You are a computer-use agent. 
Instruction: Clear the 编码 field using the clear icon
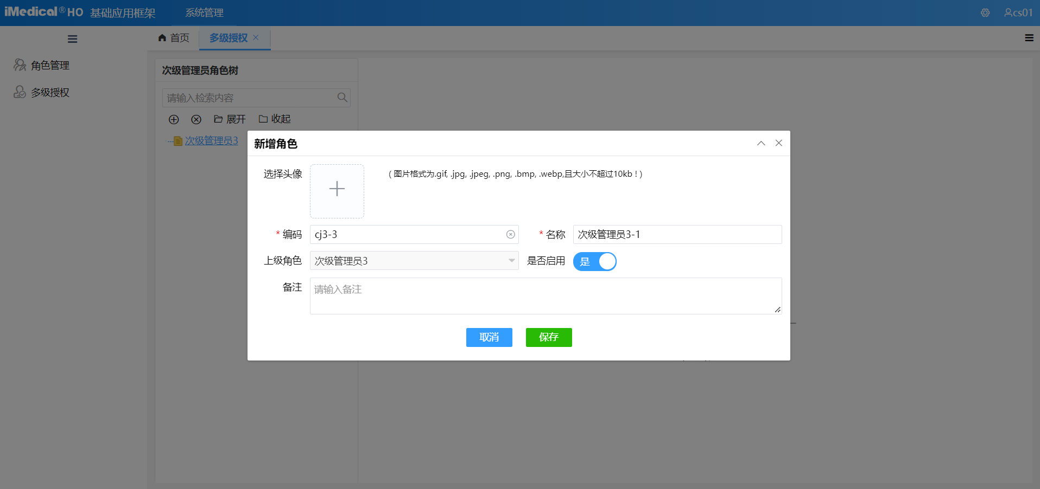[510, 234]
